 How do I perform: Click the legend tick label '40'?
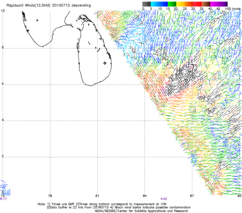[210, 9]
